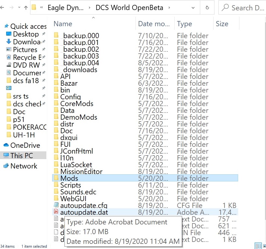This screenshot has width=266, height=249.
Task: Refresh the DCS World OpenBeta folder
Action: coord(207,8)
